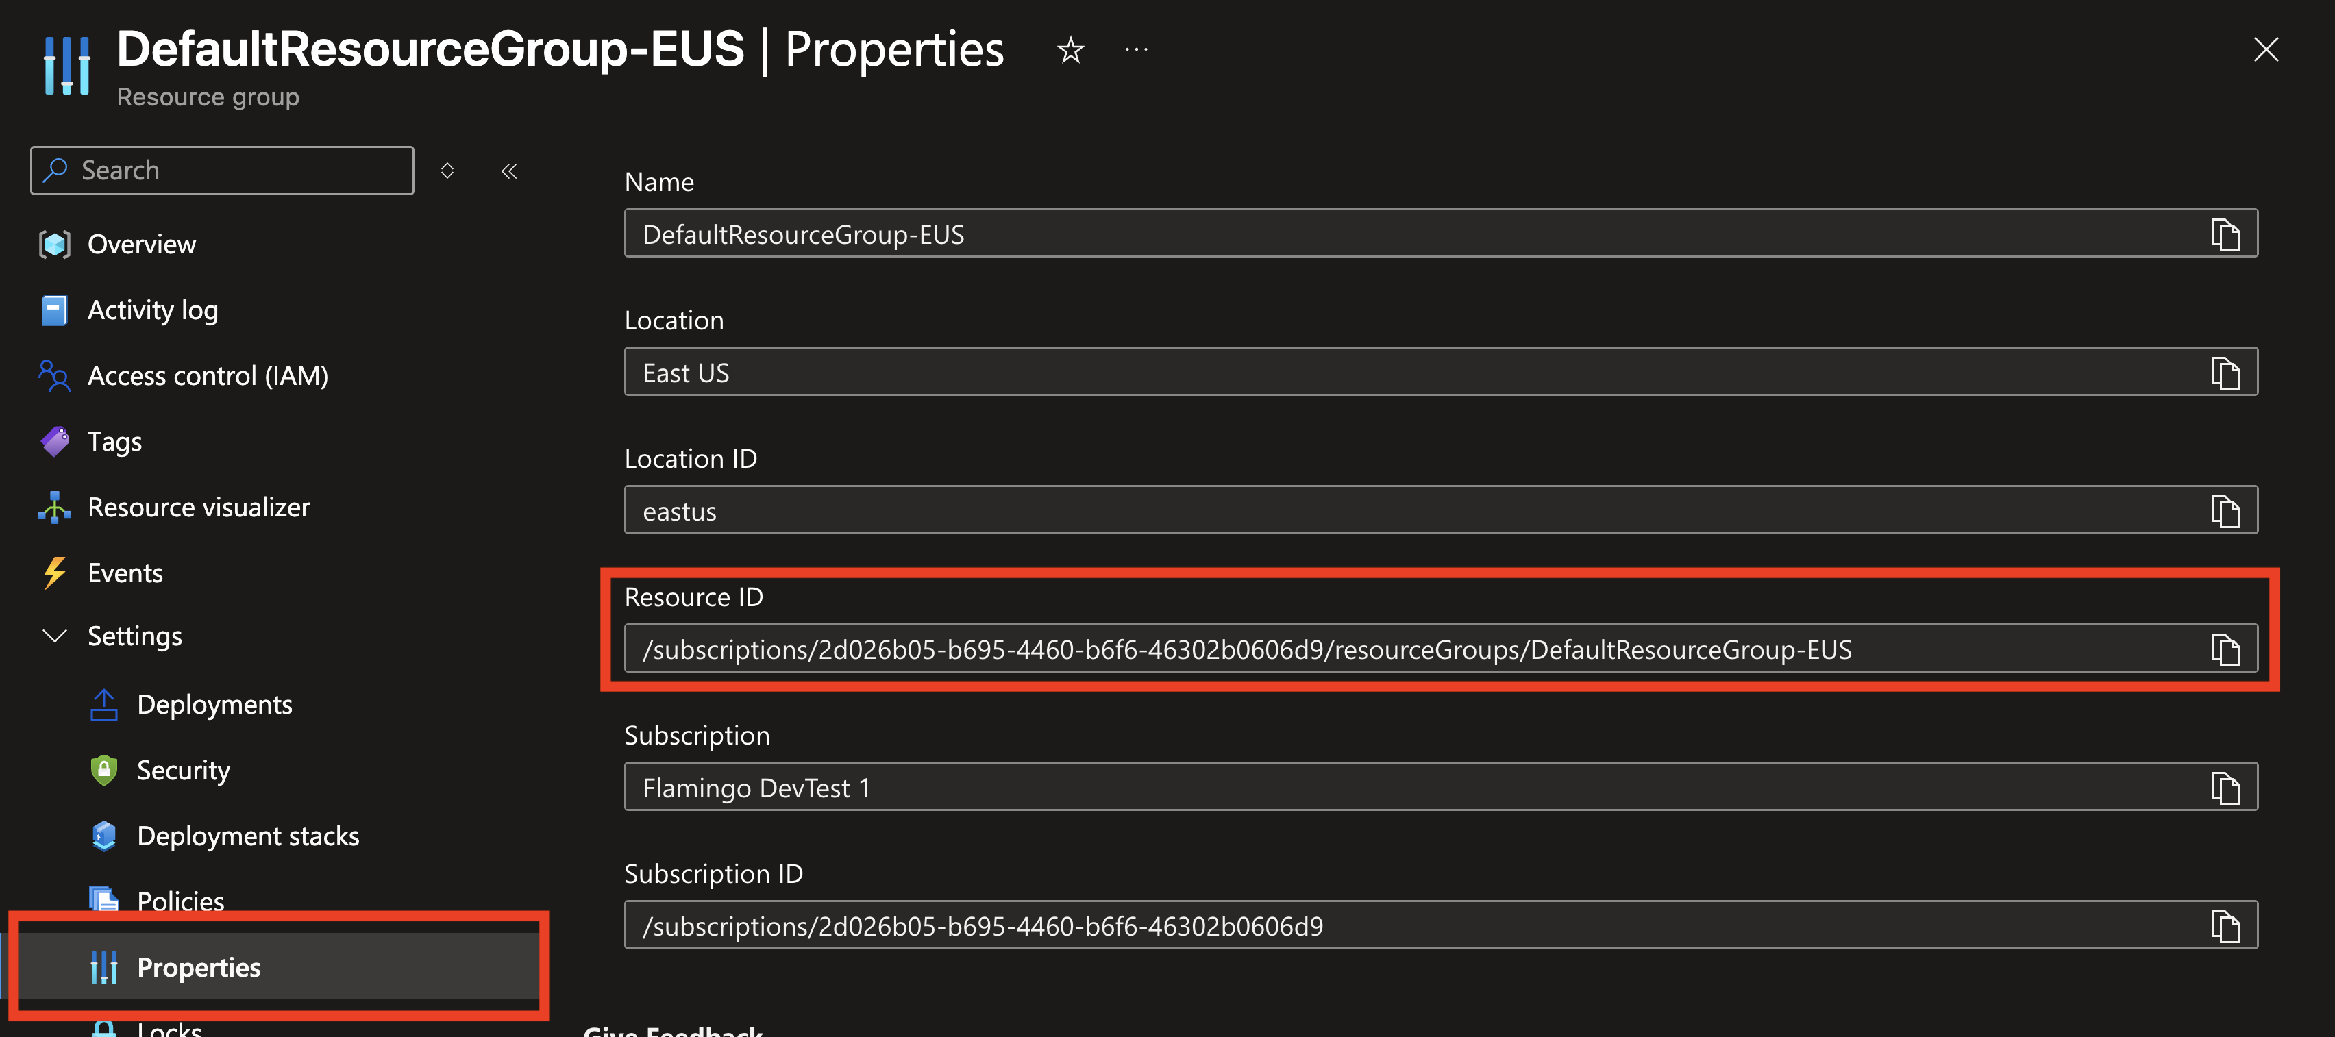This screenshot has width=2335, height=1037.
Task: Copy the Location field value
Action: (x=2225, y=373)
